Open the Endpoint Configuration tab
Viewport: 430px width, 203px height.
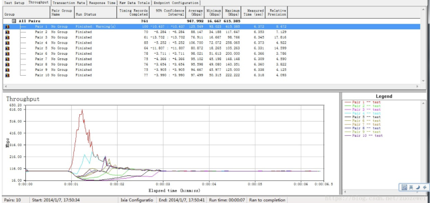pyautogui.click(x=176, y=3)
